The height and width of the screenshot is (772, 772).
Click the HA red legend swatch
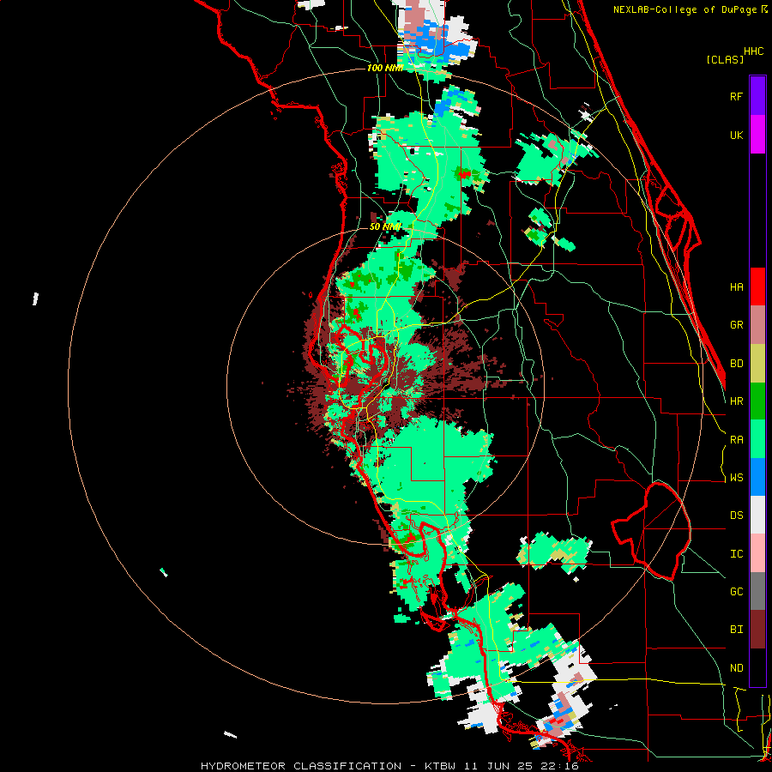757,286
